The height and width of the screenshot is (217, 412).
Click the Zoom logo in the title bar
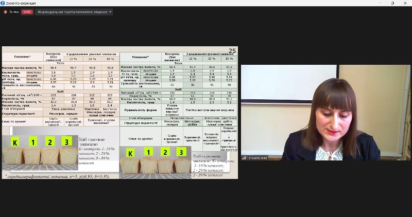pos(3,3)
